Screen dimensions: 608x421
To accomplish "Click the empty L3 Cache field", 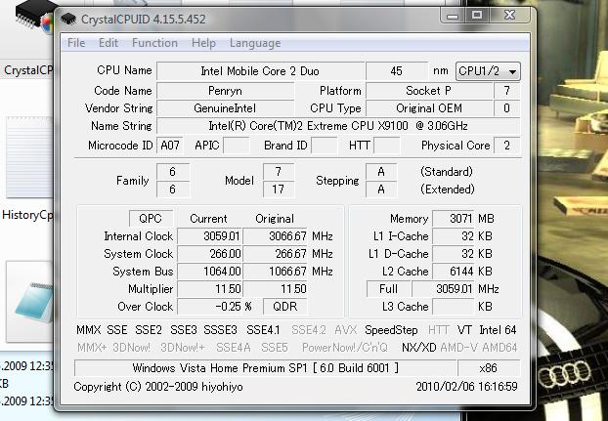I will (x=453, y=307).
